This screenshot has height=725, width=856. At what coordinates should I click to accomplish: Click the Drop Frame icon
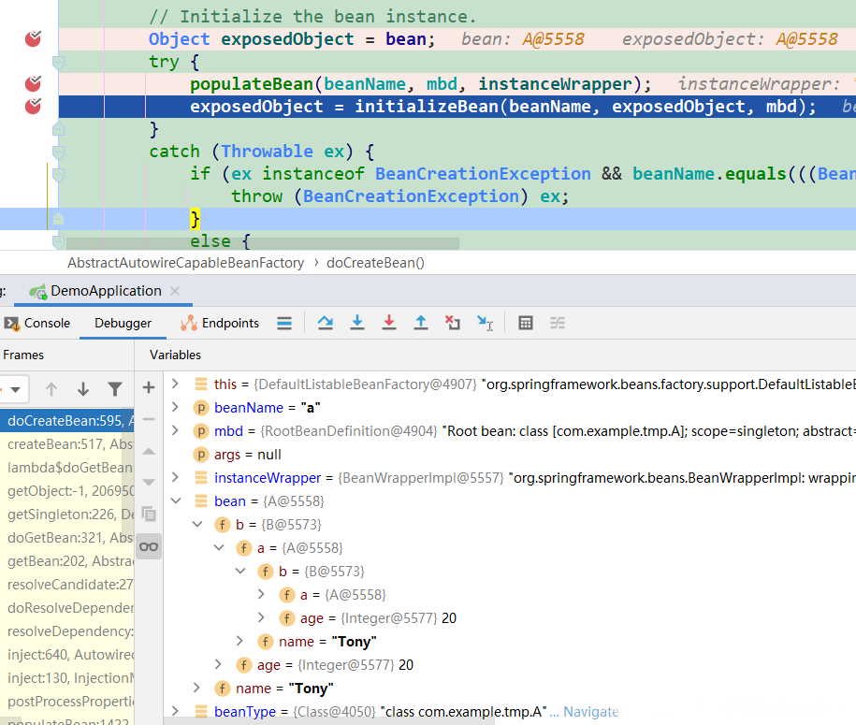pos(452,323)
